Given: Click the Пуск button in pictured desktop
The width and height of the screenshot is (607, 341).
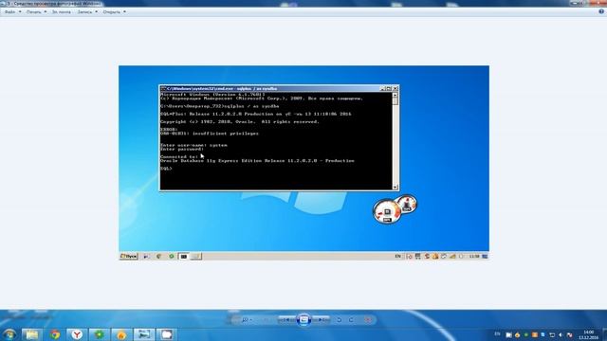Looking at the screenshot, I should [129, 256].
